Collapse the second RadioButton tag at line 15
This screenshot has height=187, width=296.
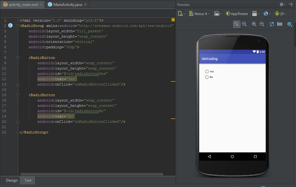[18, 95]
